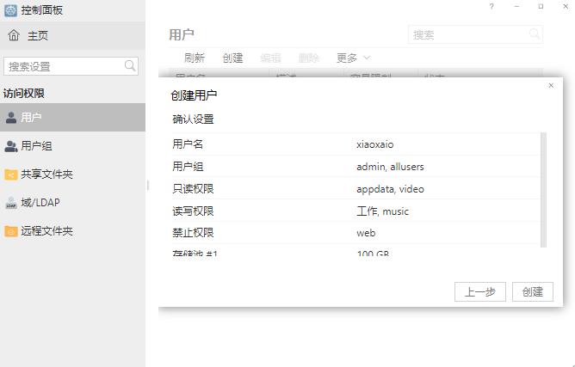Open the help question mark icon

(492, 7)
